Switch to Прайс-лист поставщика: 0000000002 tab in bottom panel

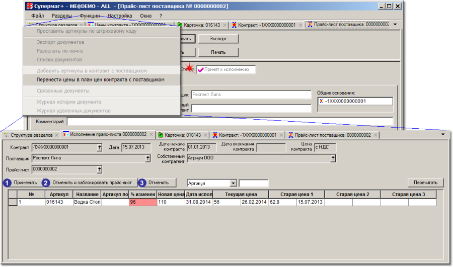click(333, 135)
